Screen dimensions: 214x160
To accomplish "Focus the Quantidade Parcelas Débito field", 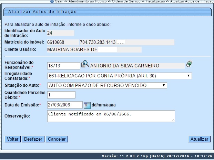I will (x=61, y=95).
